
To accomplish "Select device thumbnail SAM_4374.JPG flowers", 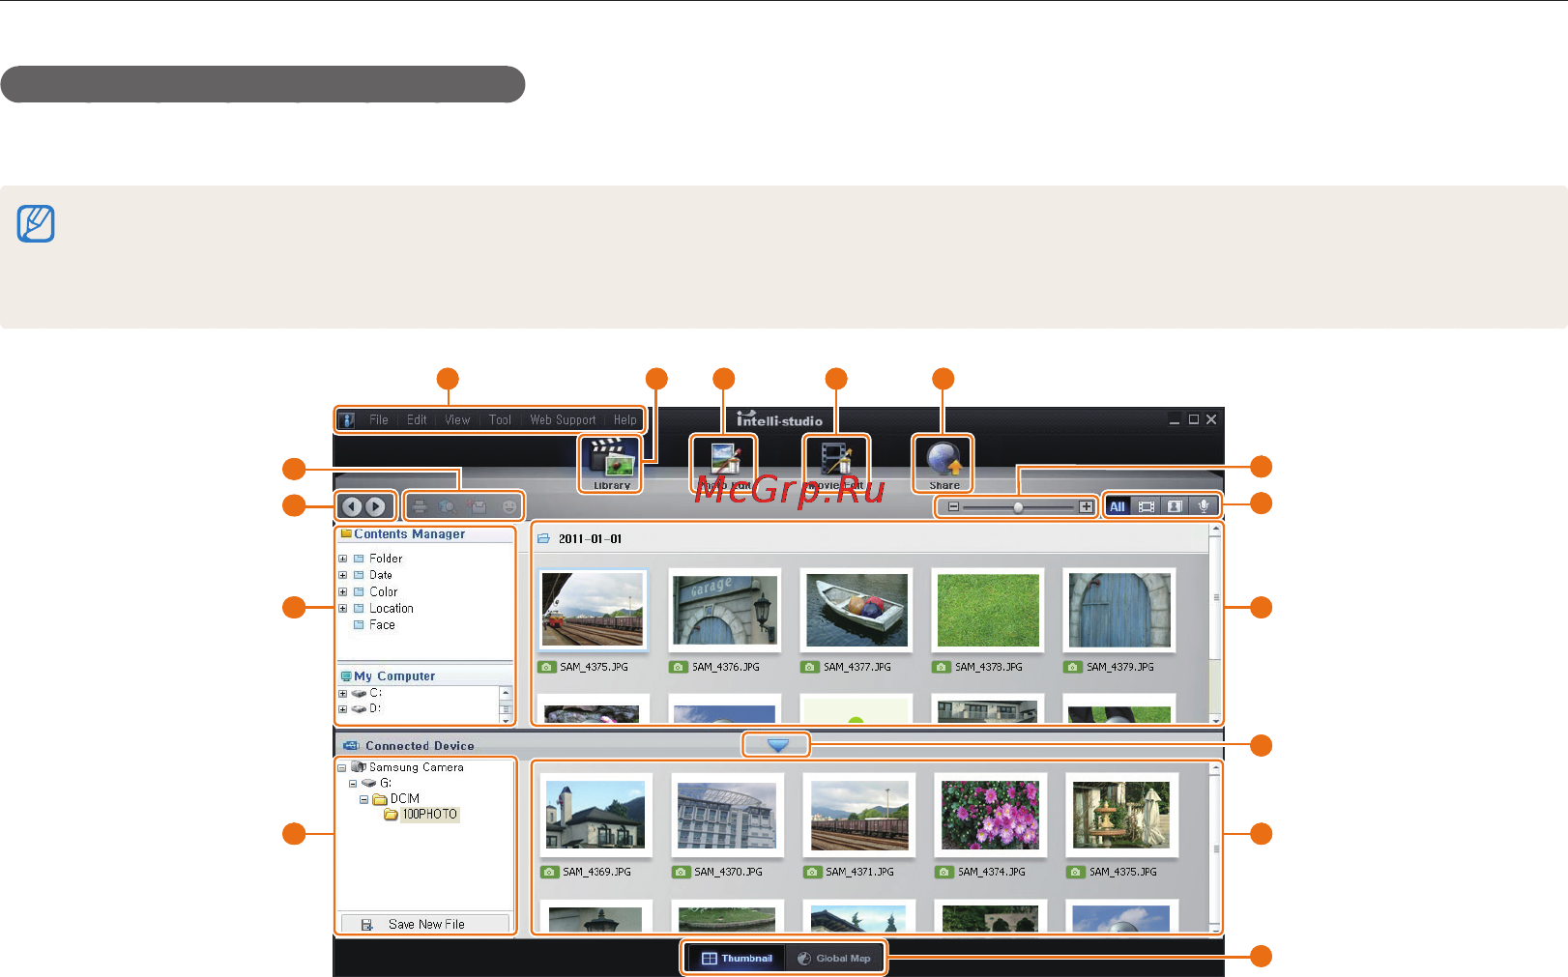I will point(991,815).
